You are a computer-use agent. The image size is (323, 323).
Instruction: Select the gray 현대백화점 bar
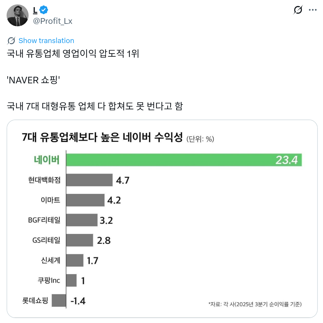point(89,180)
